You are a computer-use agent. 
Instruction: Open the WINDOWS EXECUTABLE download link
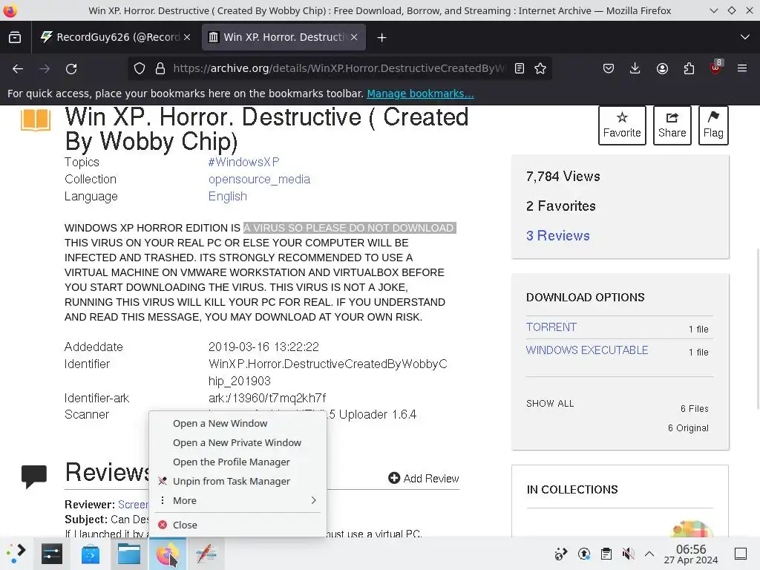pos(587,350)
